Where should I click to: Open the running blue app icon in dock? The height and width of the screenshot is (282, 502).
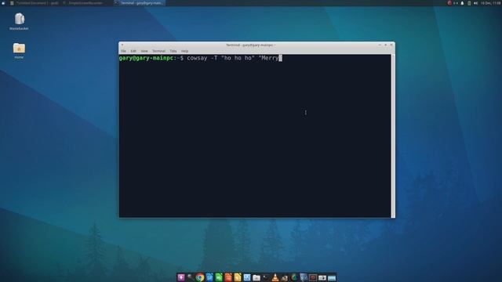pyautogui.click(x=304, y=277)
